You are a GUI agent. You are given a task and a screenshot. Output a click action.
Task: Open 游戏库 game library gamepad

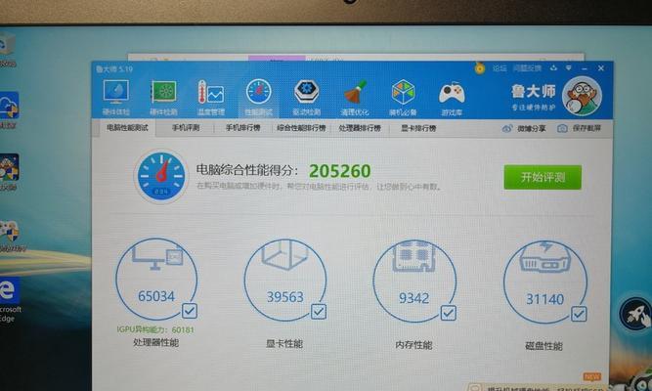click(x=452, y=98)
